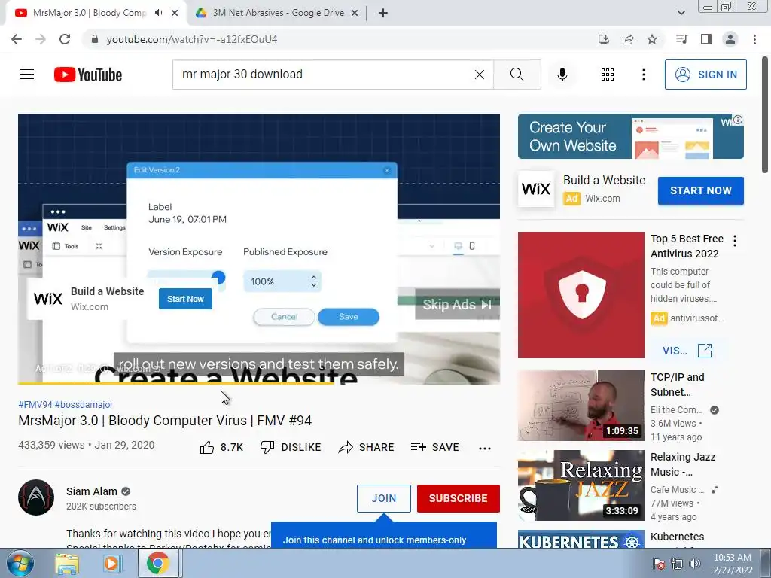The width and height of the screenshot is (771, 578).
Task: Open the #bossdamajor hashtag link
Action: [84, 404]
